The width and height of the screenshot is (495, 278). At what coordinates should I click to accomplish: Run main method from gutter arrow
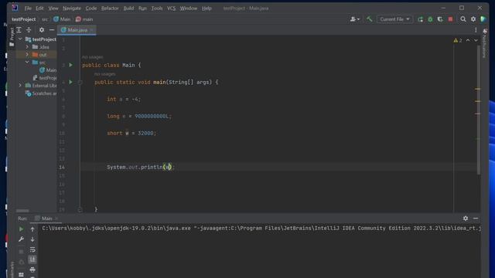[70, 82]
